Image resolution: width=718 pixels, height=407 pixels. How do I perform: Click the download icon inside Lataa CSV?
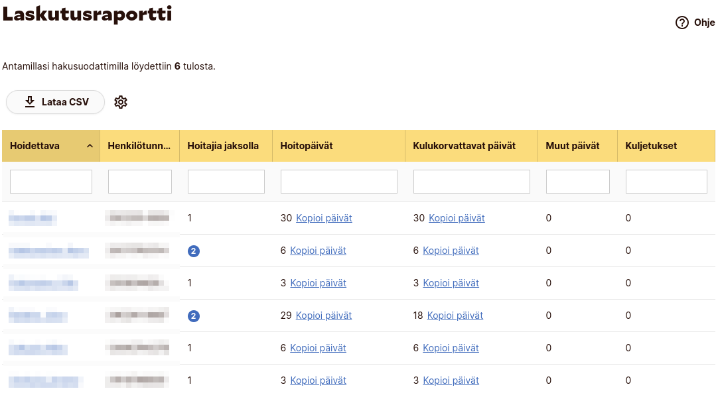coord(29,102)
